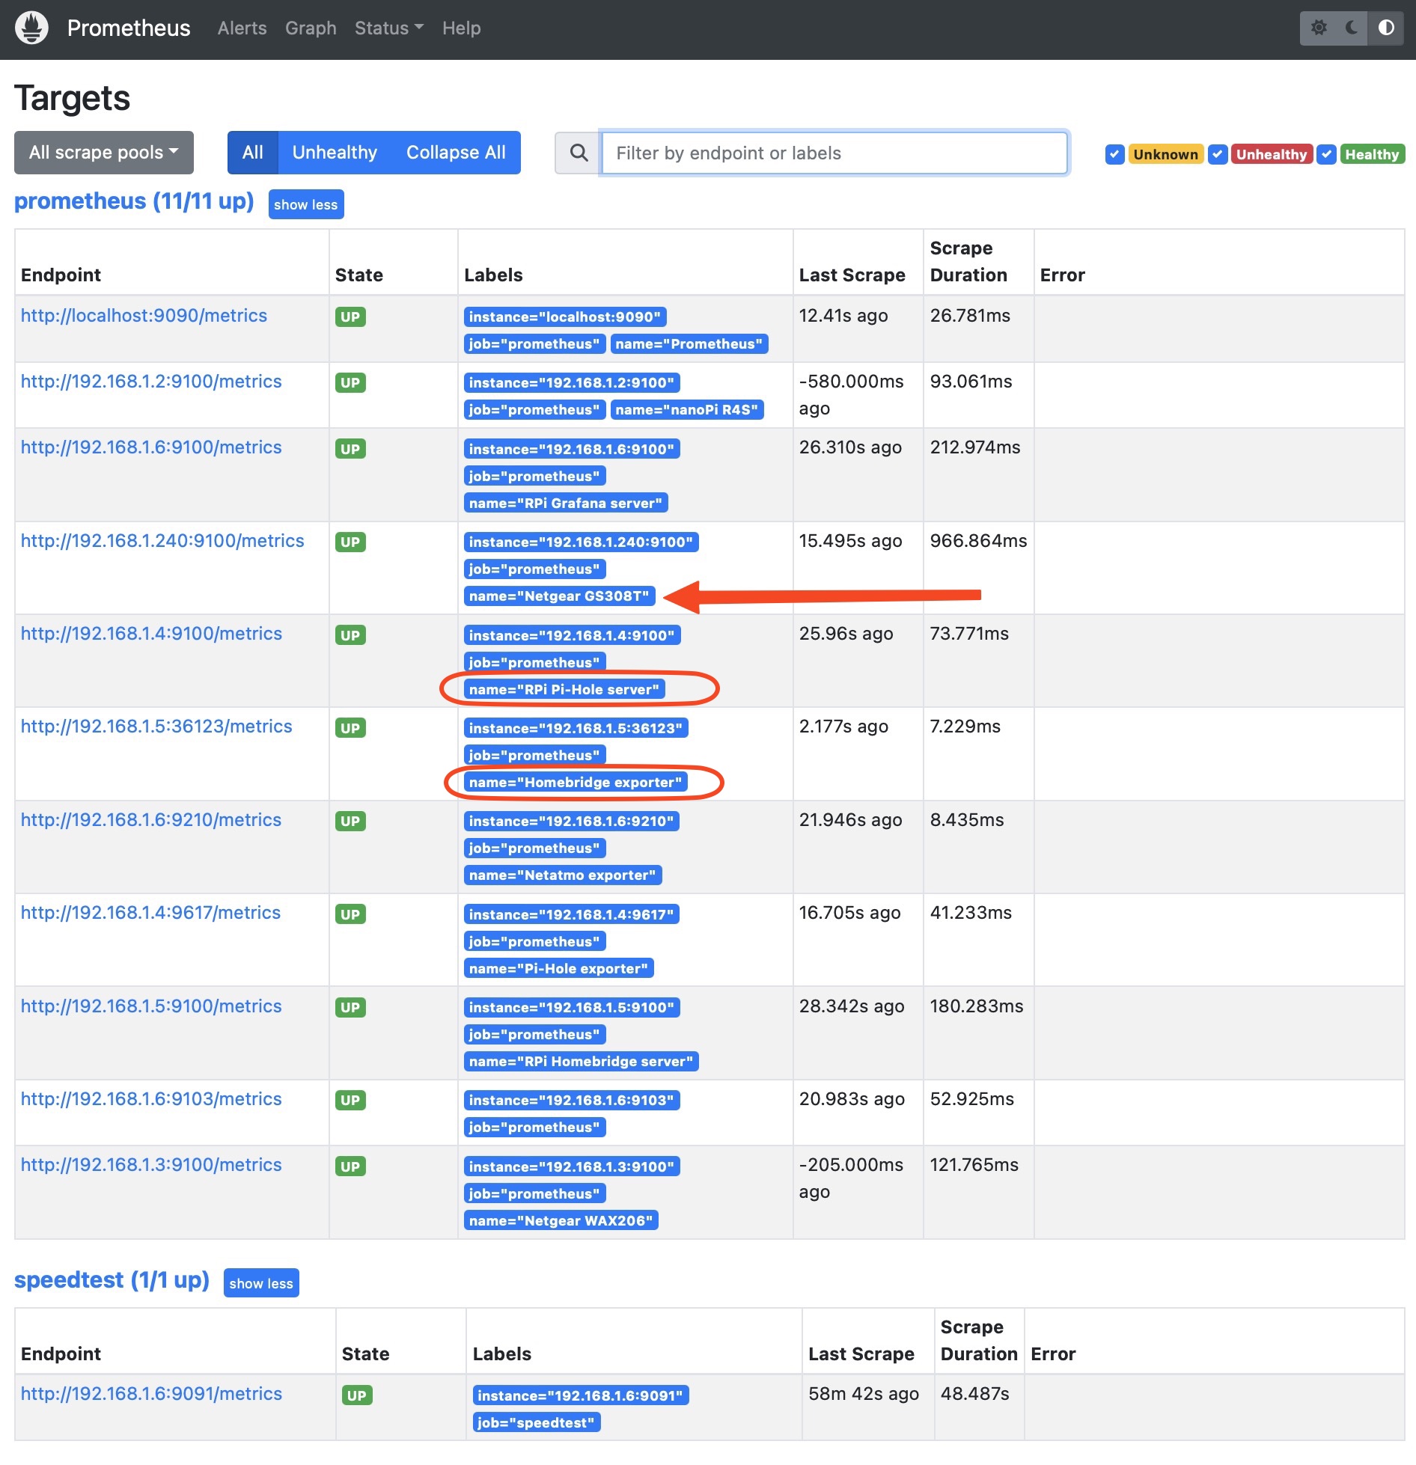Select the 58m 42s ago last scrape value
The height and width of the screenshot is (1465, 1416).
pos(864,1395)
